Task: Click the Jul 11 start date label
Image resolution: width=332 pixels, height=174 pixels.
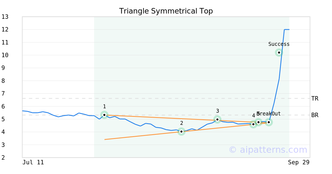Action: coord(33,162)
